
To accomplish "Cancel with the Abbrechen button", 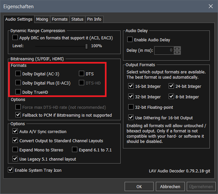I will coord(170,186).
